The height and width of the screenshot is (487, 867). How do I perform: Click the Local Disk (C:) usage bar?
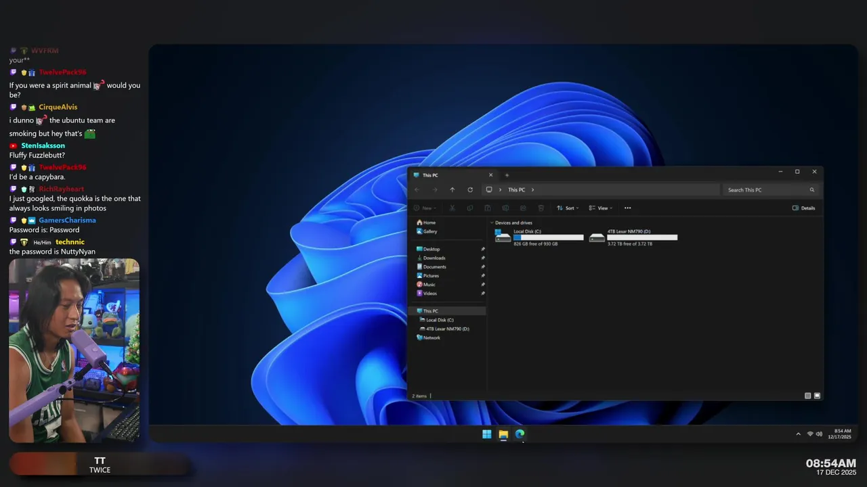549,237
